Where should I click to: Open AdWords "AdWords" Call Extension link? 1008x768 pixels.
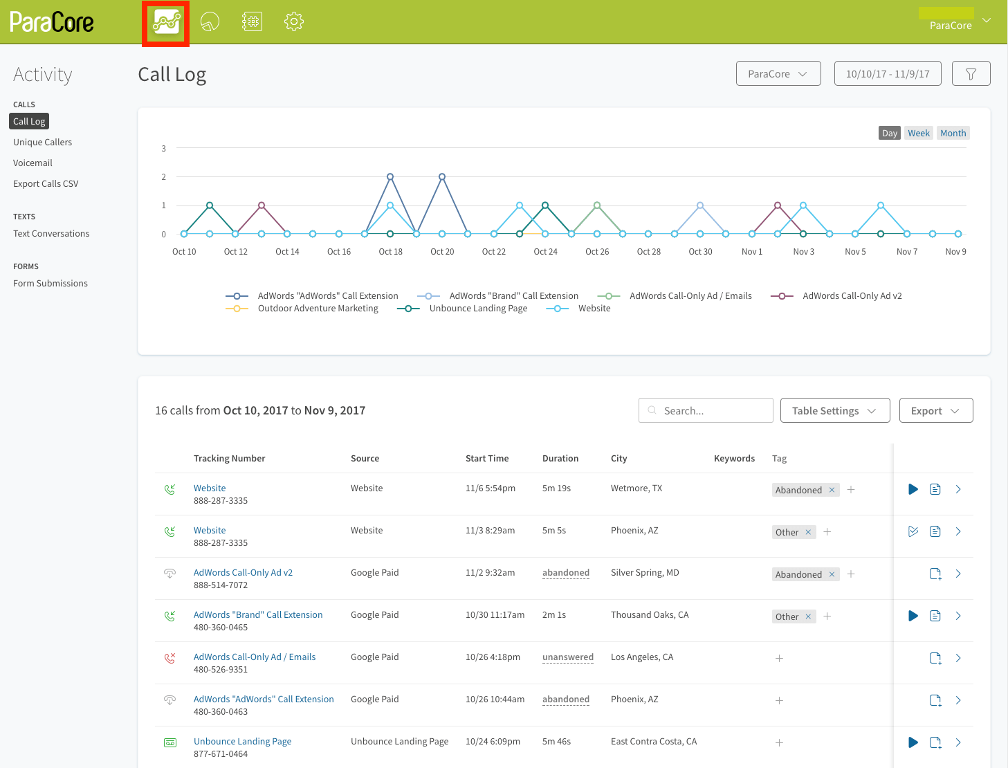click(264, 699)
